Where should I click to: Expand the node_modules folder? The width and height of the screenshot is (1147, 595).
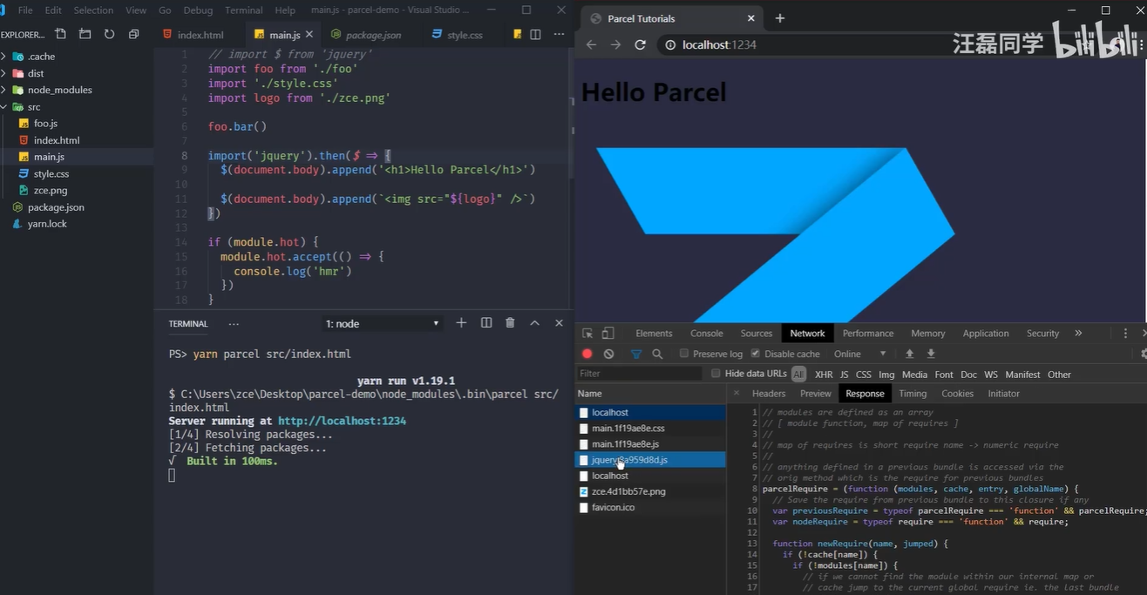[59, 90]
